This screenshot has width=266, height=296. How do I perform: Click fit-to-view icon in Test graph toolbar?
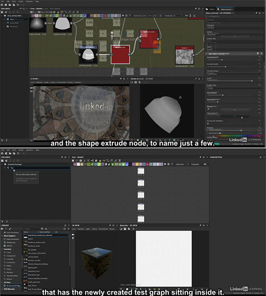click(x=73, y=161)
